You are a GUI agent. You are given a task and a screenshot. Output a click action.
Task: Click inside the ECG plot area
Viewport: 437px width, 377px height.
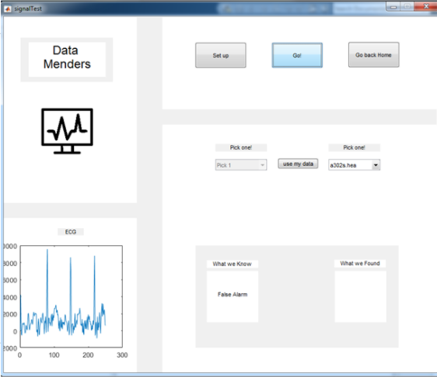click(x=71, y=296)
